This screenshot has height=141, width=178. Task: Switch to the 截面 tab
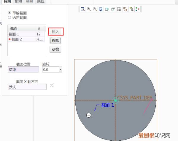(7, 1)
